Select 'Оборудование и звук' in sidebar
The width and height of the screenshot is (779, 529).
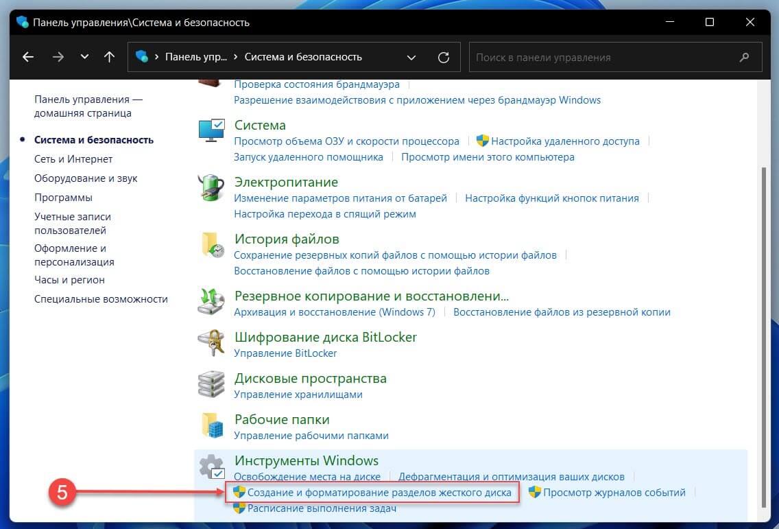tap(86, 178)
